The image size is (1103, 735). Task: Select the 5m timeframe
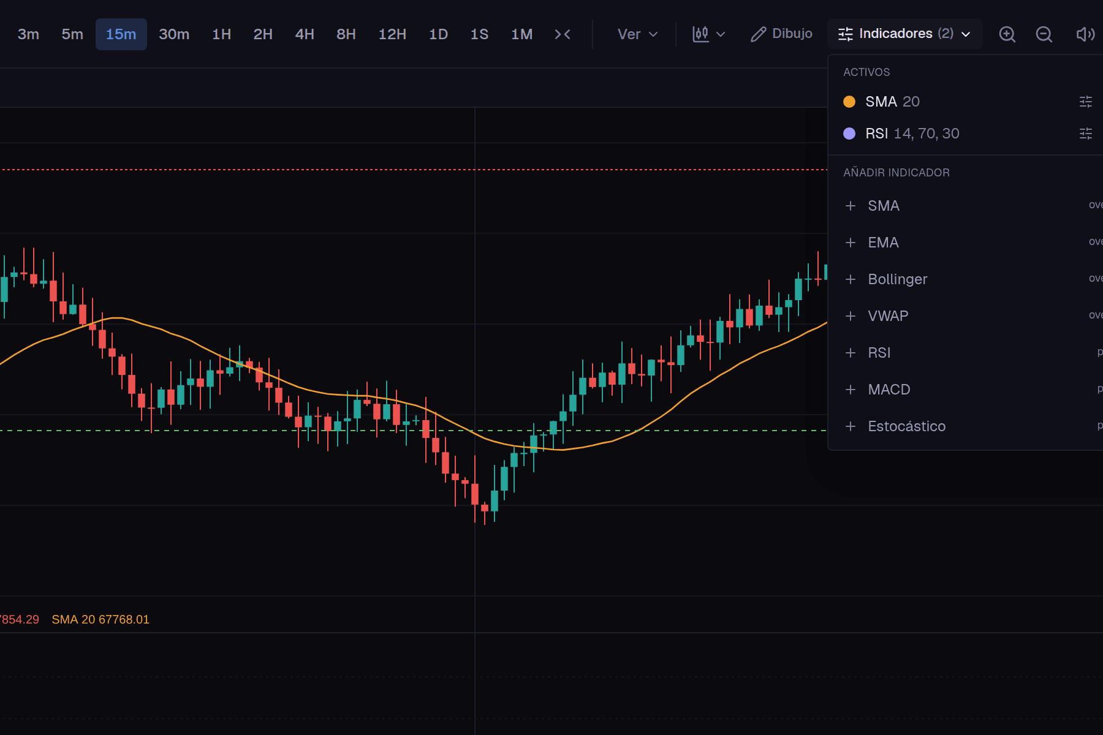(72, 34)
